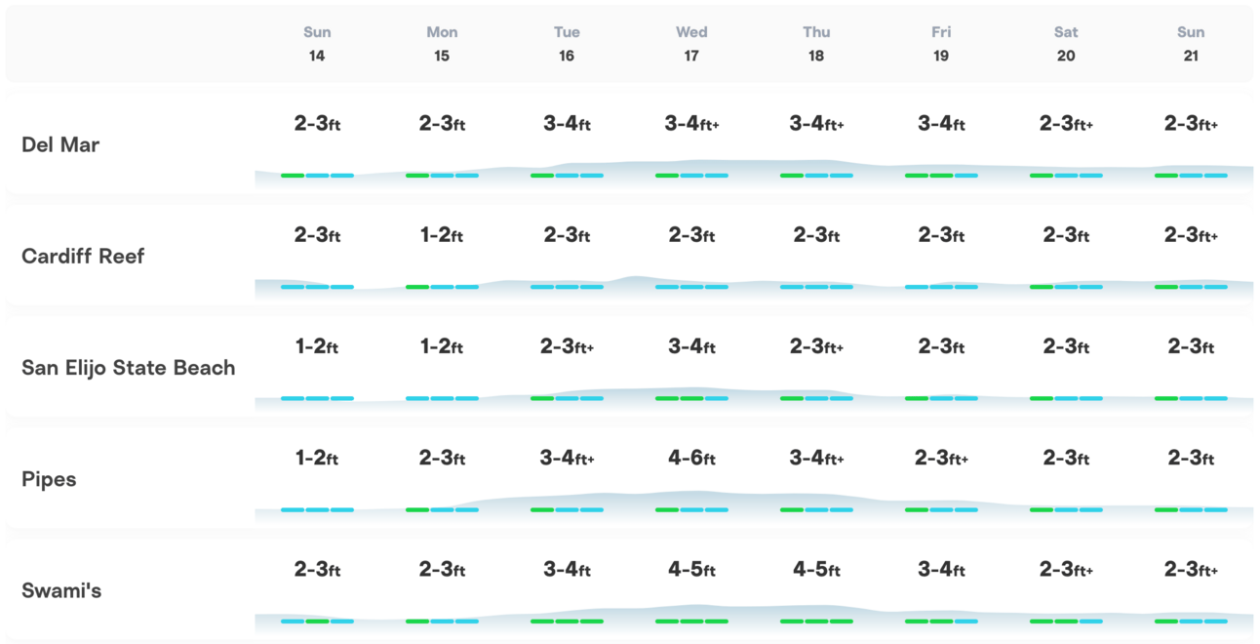Select the Sun 21 day column header
This screenshot has height=644, width=1260.
pos(1191,44)
